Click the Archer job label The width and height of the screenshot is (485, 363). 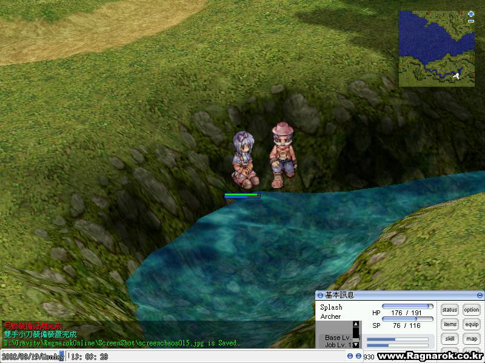[330, 316]
